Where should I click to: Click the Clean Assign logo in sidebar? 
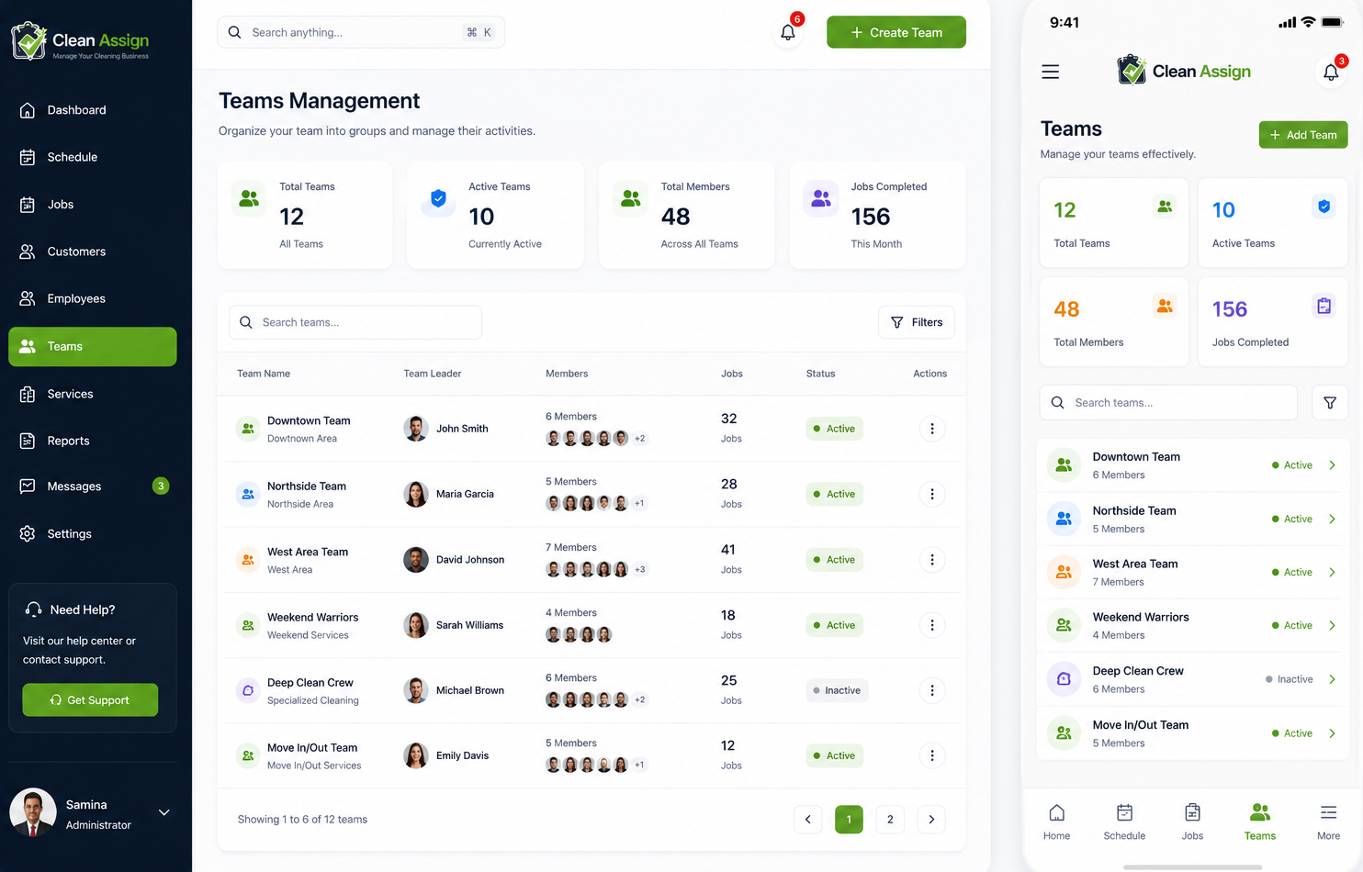[81, 41]
